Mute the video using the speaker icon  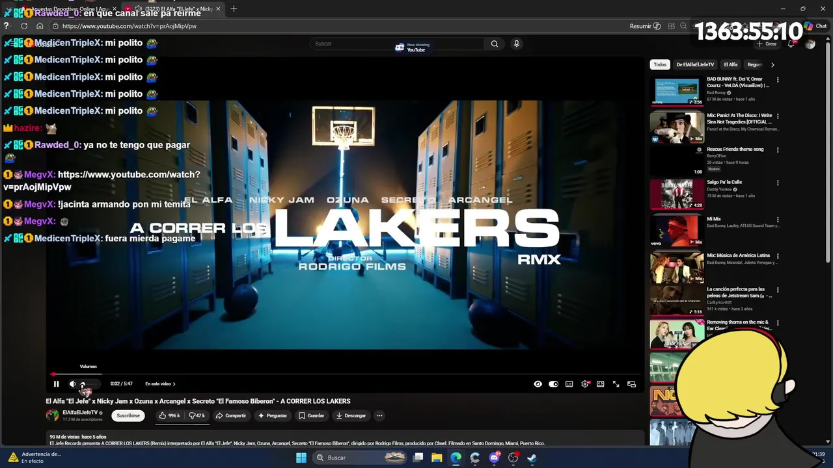72,384
